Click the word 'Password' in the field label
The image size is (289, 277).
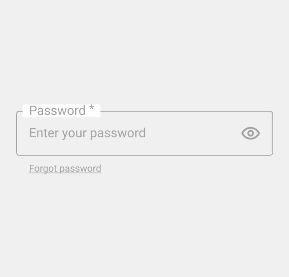(x=57, y=111)
